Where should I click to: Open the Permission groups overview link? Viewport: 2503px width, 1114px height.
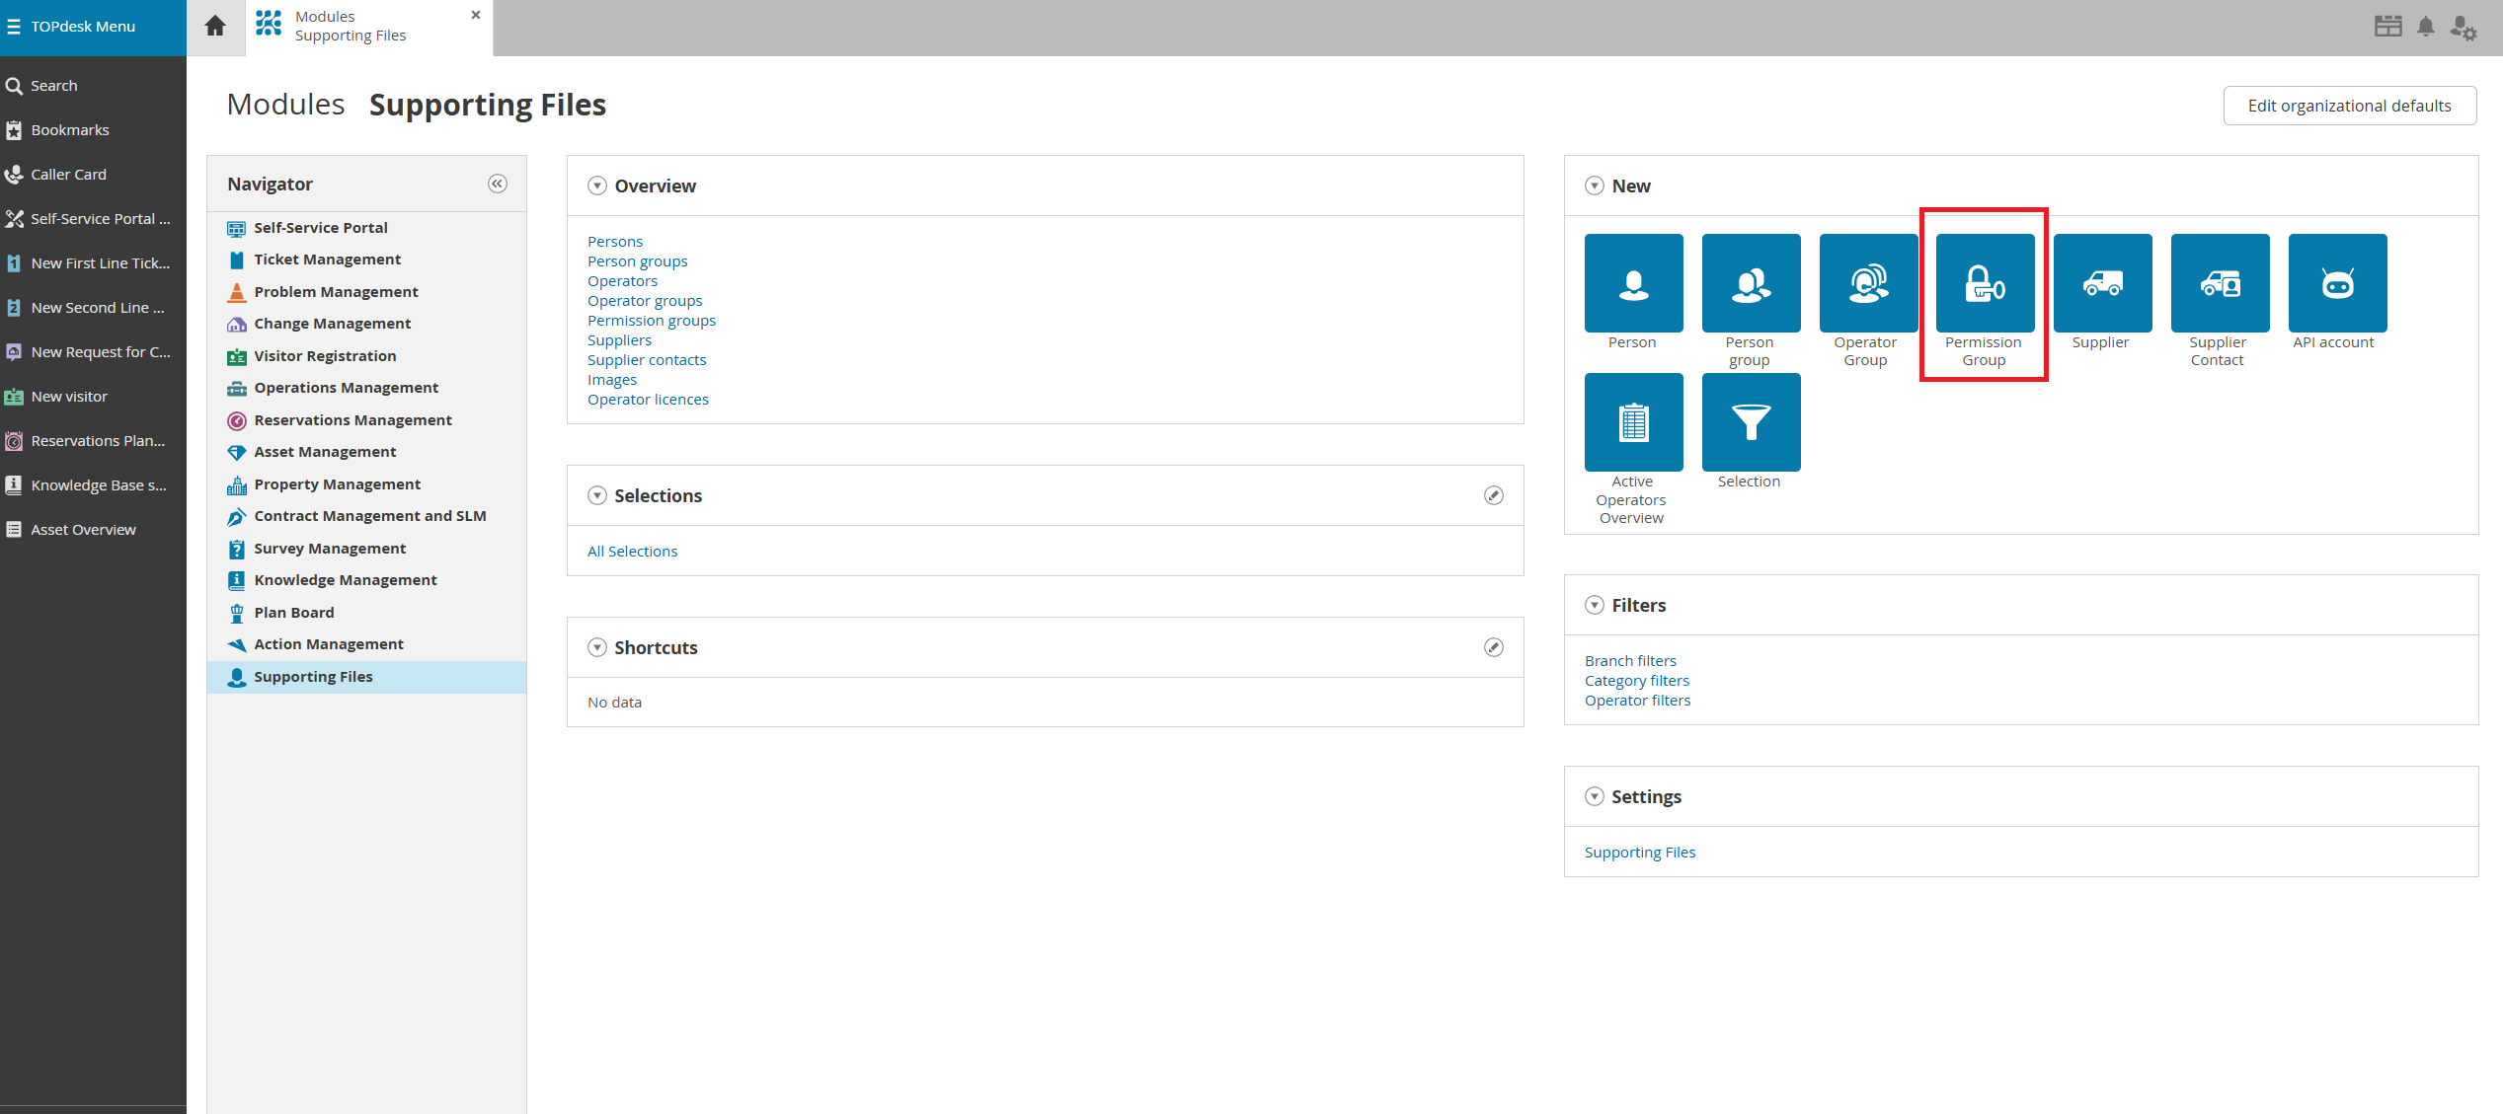pyautogui.click(x=652, y=321)
